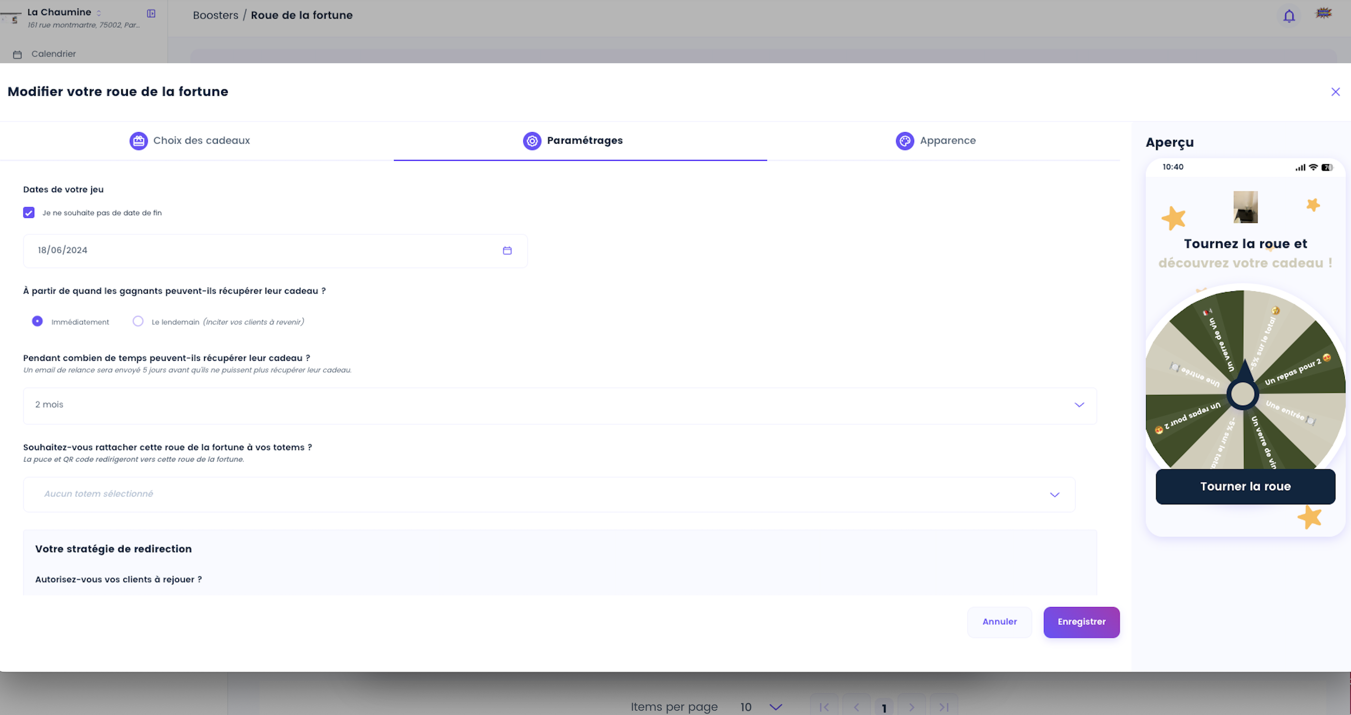Click the Calendrier sidebar calendar icon
Image resolution: width=1351 pixels, height=715 pixels.
17,55
